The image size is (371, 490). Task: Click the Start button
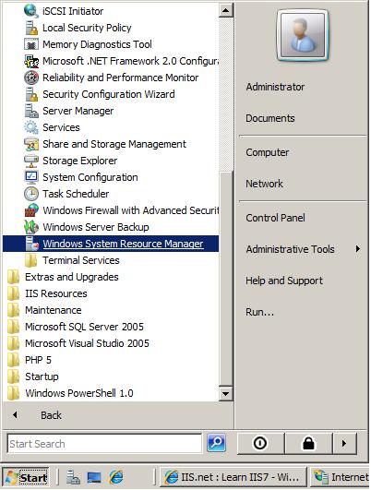(x=26, y=477)
